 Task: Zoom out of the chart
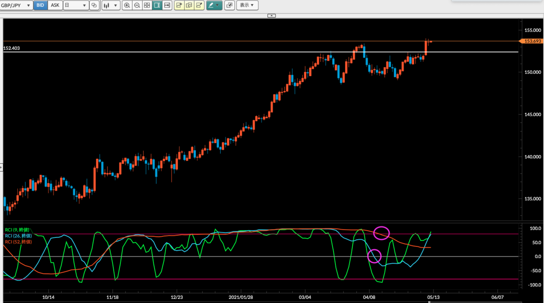(x=137, y=5)
